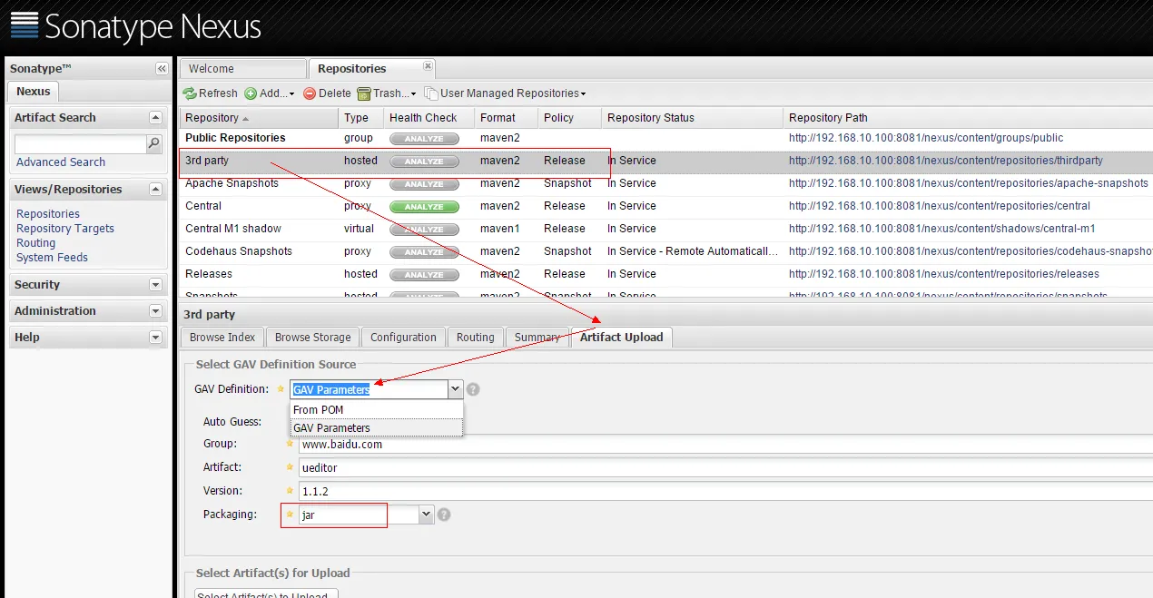Viewport: 1153px width, 598px height.
Task: Click the artifact search magnifier icon
Action: click(154, 143)
